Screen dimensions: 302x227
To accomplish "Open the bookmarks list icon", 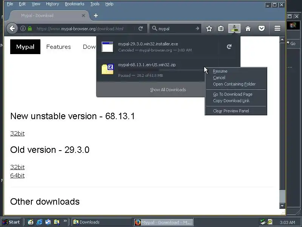I will tap(221, 29).
